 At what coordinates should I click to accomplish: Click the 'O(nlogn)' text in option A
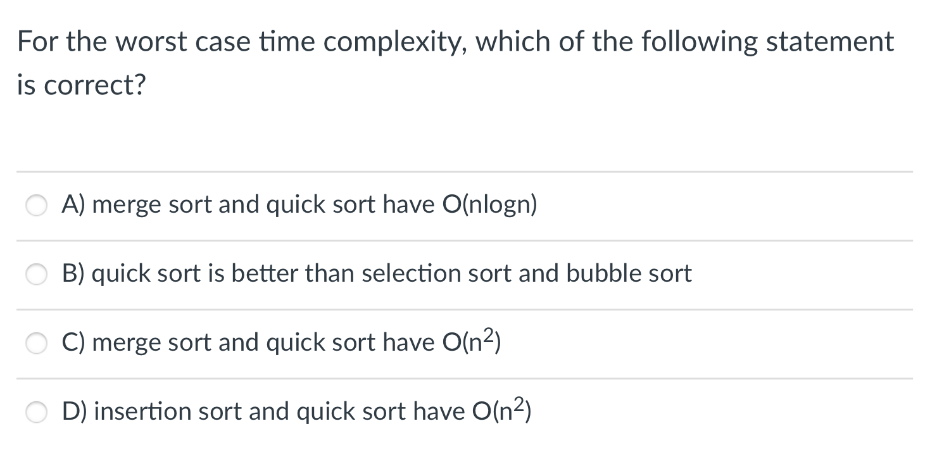487,205
